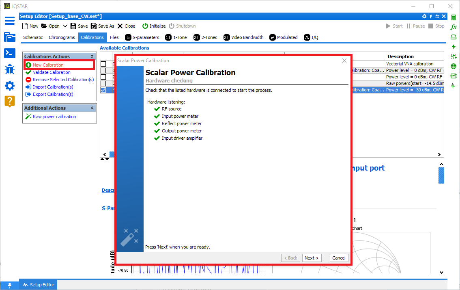Click Validate Calibration link
Viewport: 460px width, 290px height.
(x=52, y=72)
